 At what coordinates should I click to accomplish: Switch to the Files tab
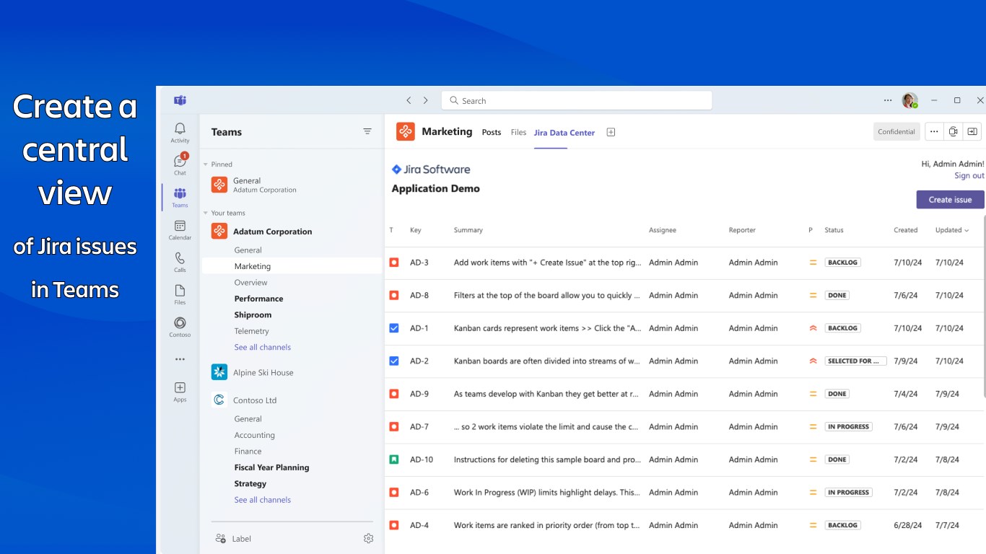518,132
